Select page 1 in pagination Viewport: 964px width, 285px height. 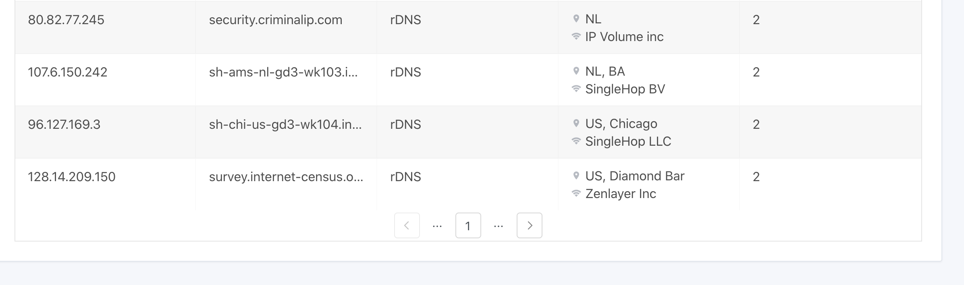(468, 225)
